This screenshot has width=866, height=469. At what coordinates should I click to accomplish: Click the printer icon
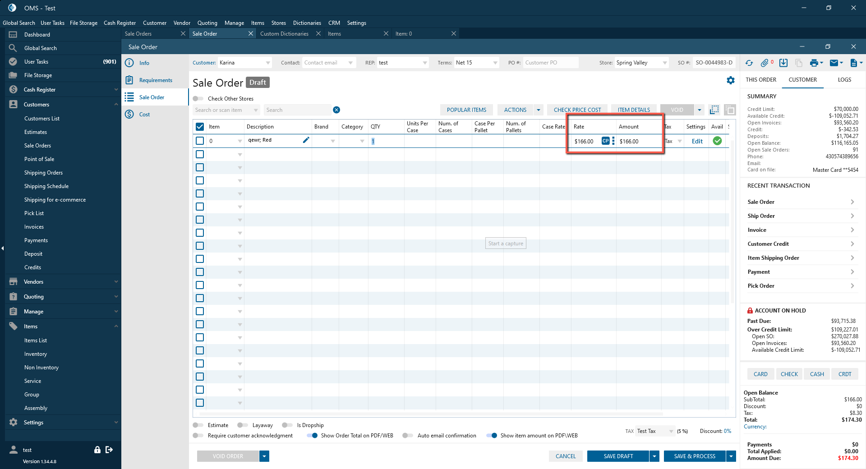(x=814, y=63)
